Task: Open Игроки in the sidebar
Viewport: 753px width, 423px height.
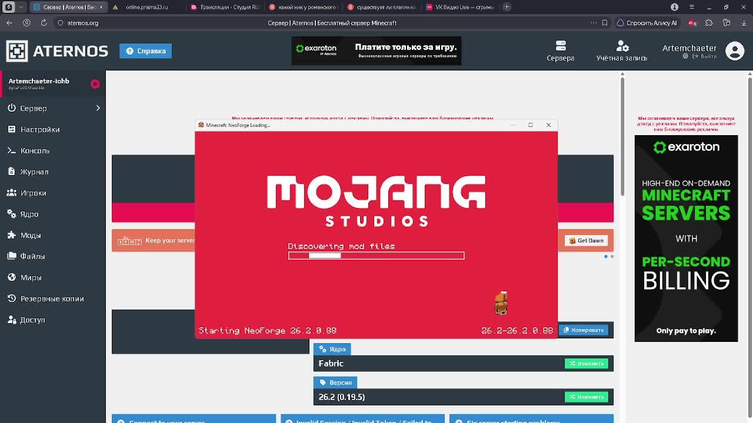Action: 33,193
